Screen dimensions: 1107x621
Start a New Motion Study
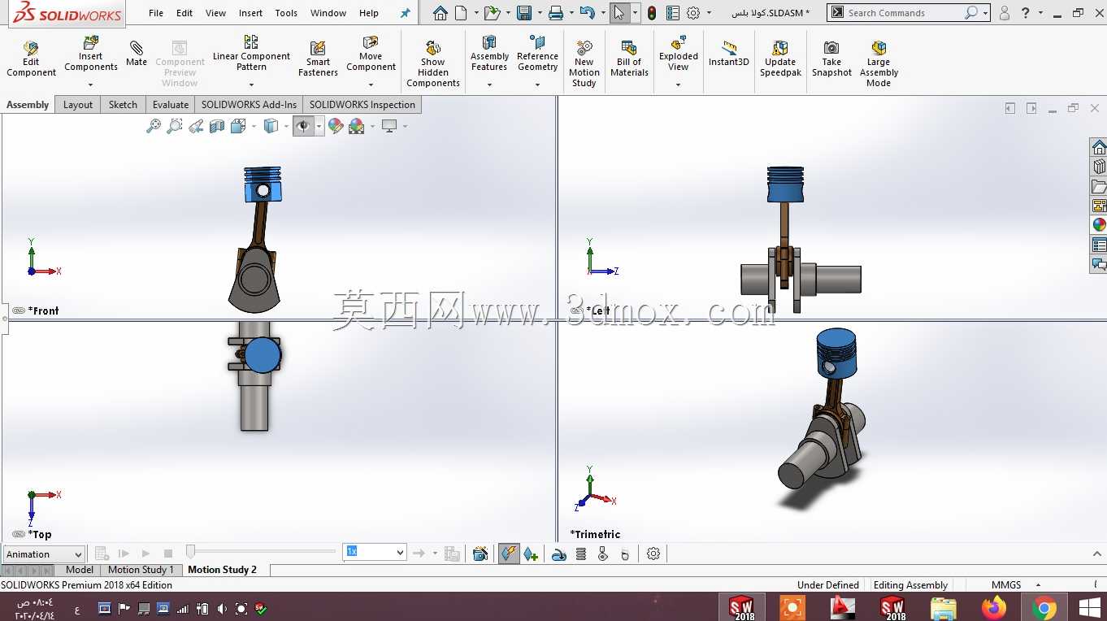pyautogui.click(x=584, y=63)
